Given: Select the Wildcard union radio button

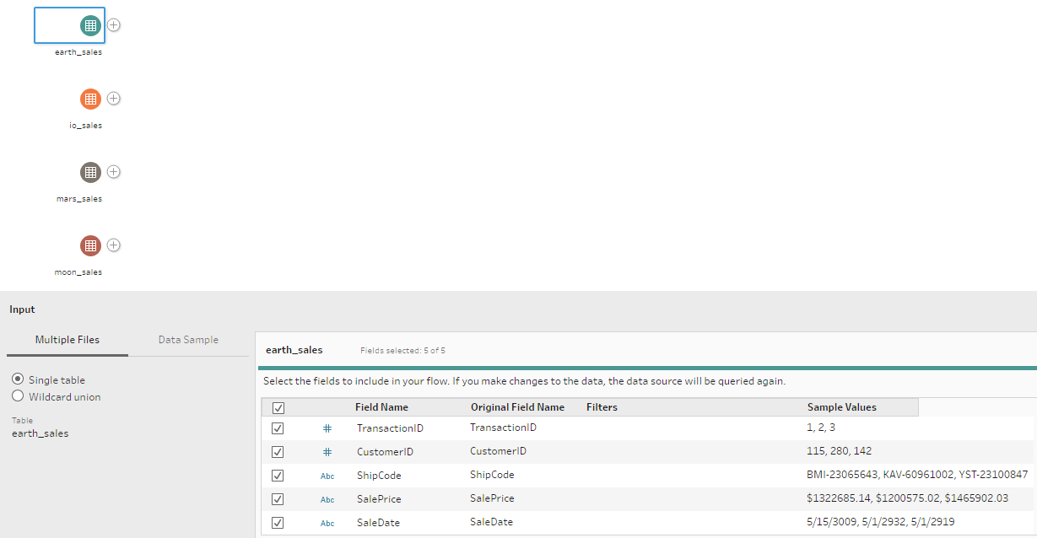Looking at the screenshot, I should click(17, 395).
